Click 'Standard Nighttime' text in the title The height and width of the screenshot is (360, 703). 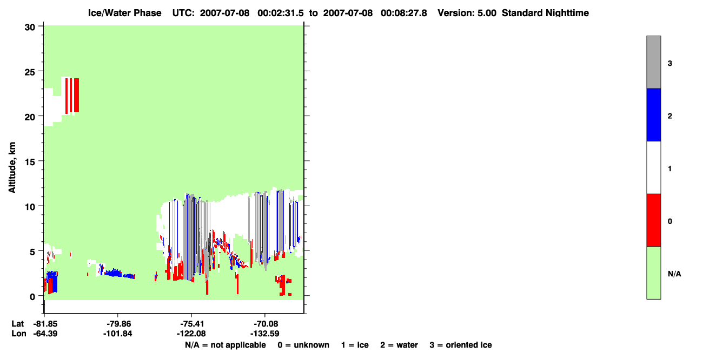pyautogui.click(x=545, y=12)
